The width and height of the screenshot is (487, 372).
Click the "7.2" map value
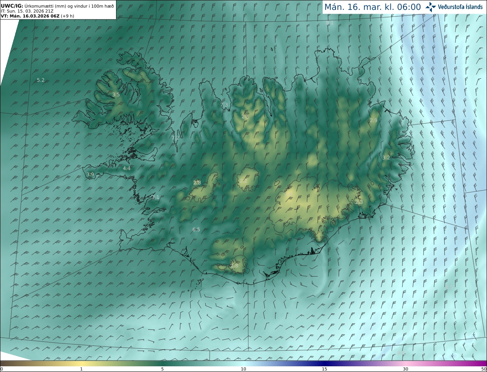175,138
